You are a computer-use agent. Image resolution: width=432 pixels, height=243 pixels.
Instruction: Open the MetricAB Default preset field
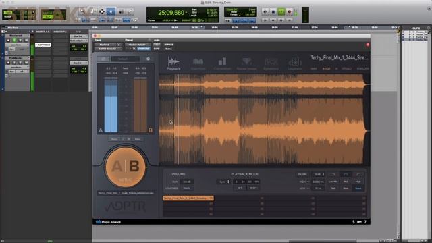coord(126,59)
